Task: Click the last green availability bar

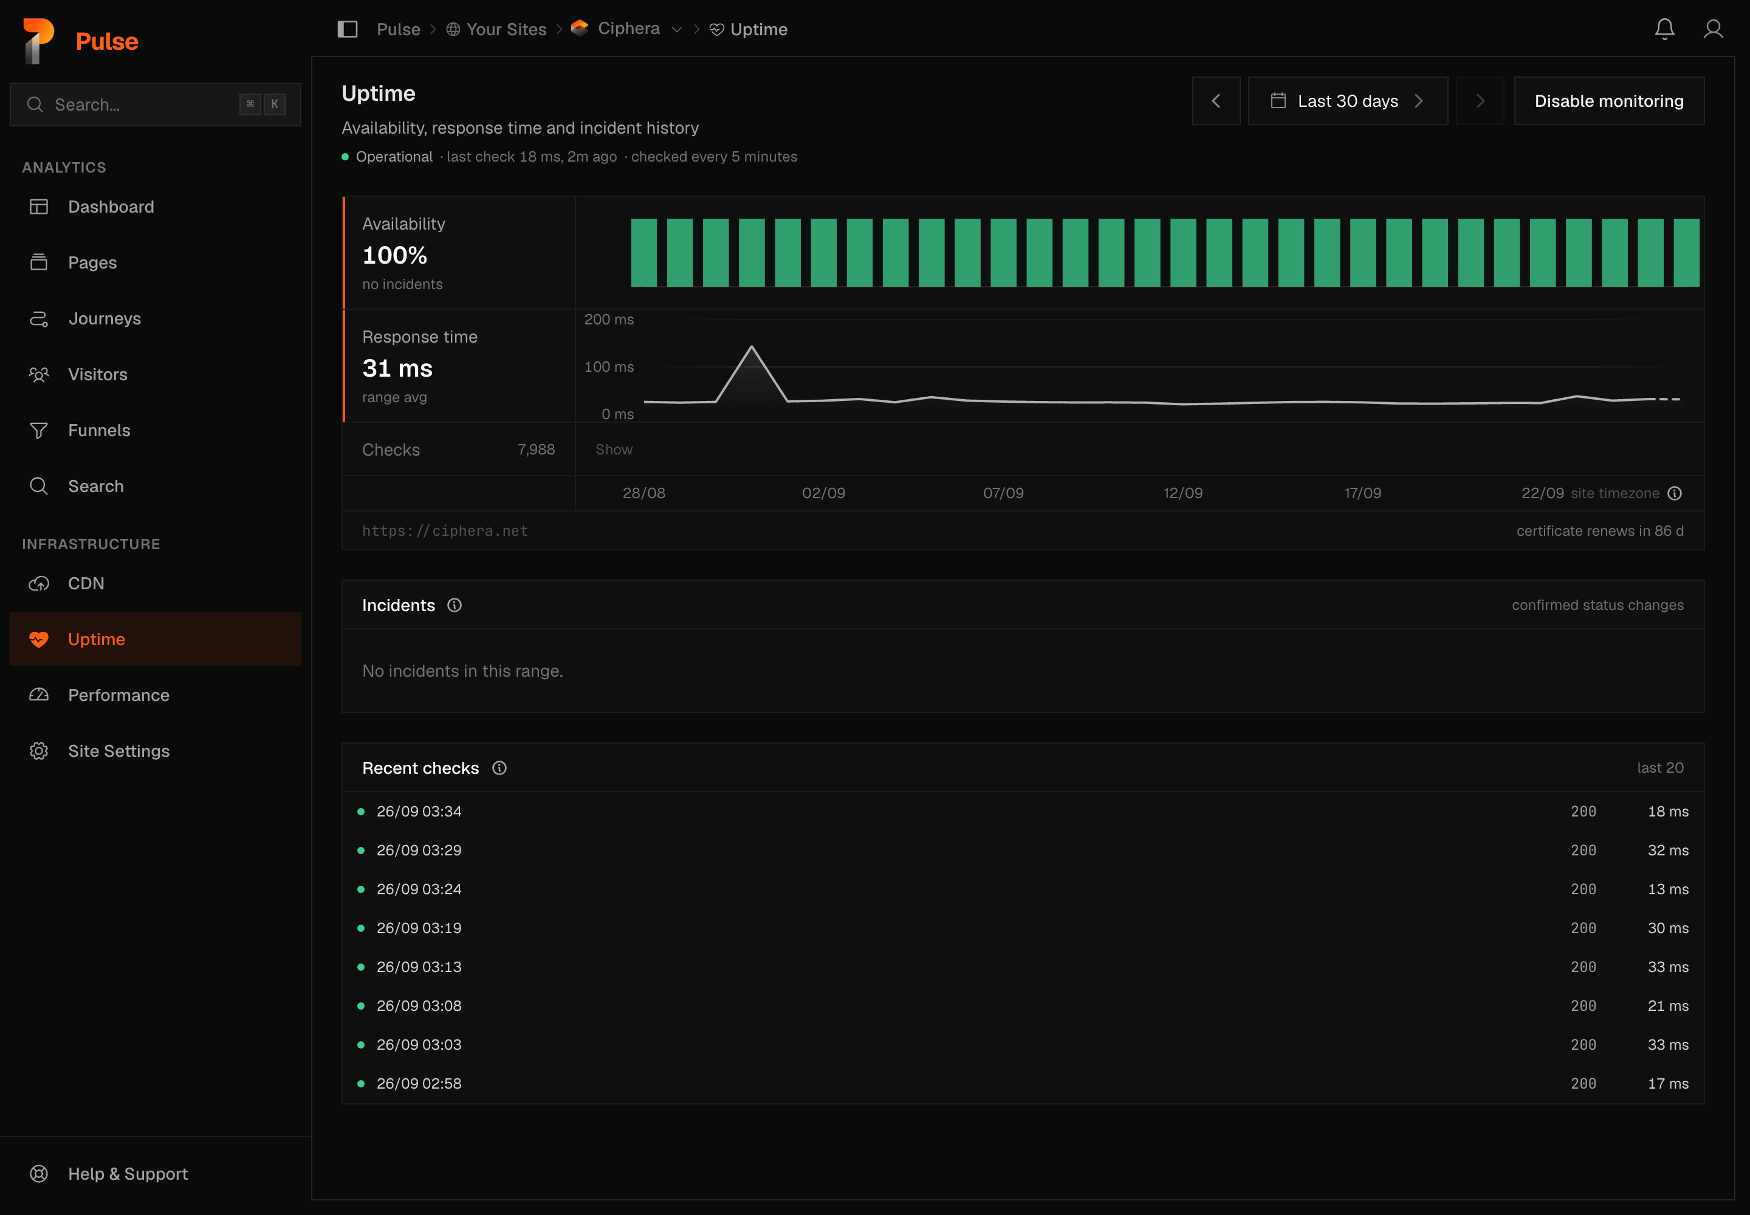Action: (1686, 253)
